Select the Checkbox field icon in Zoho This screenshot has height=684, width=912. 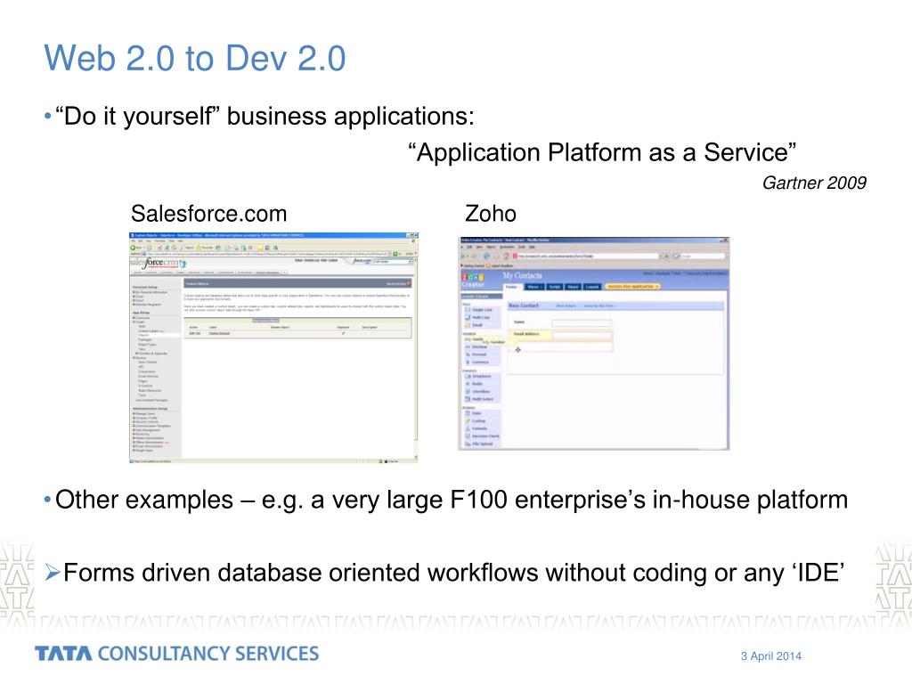pos(468,392)
